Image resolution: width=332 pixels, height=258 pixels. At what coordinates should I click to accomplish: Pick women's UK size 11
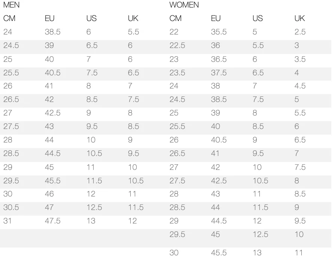coord(298,252)
